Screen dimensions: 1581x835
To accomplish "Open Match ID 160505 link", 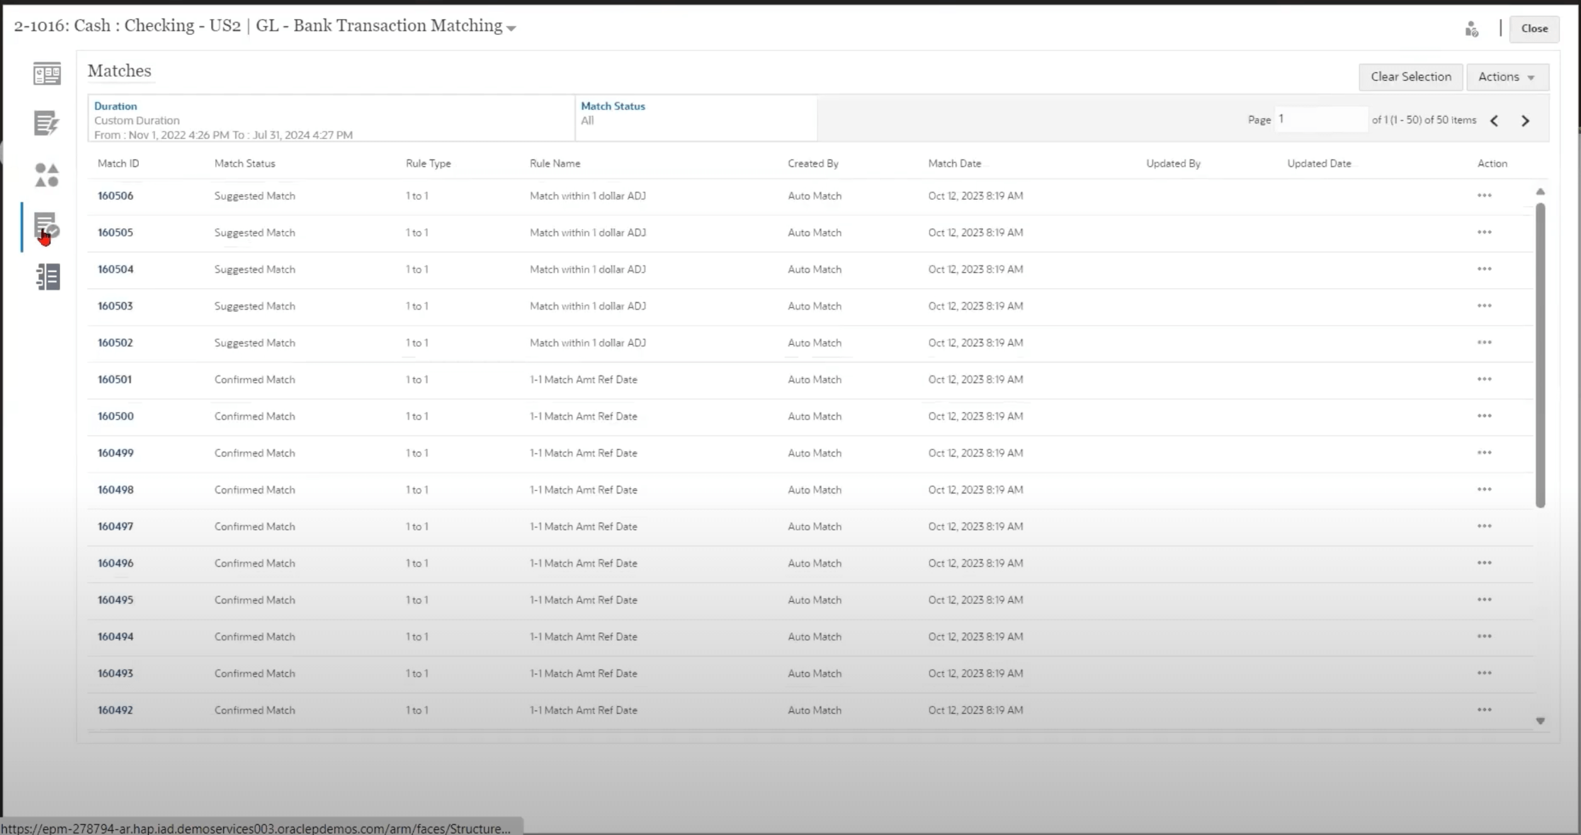I will point(115,232).
